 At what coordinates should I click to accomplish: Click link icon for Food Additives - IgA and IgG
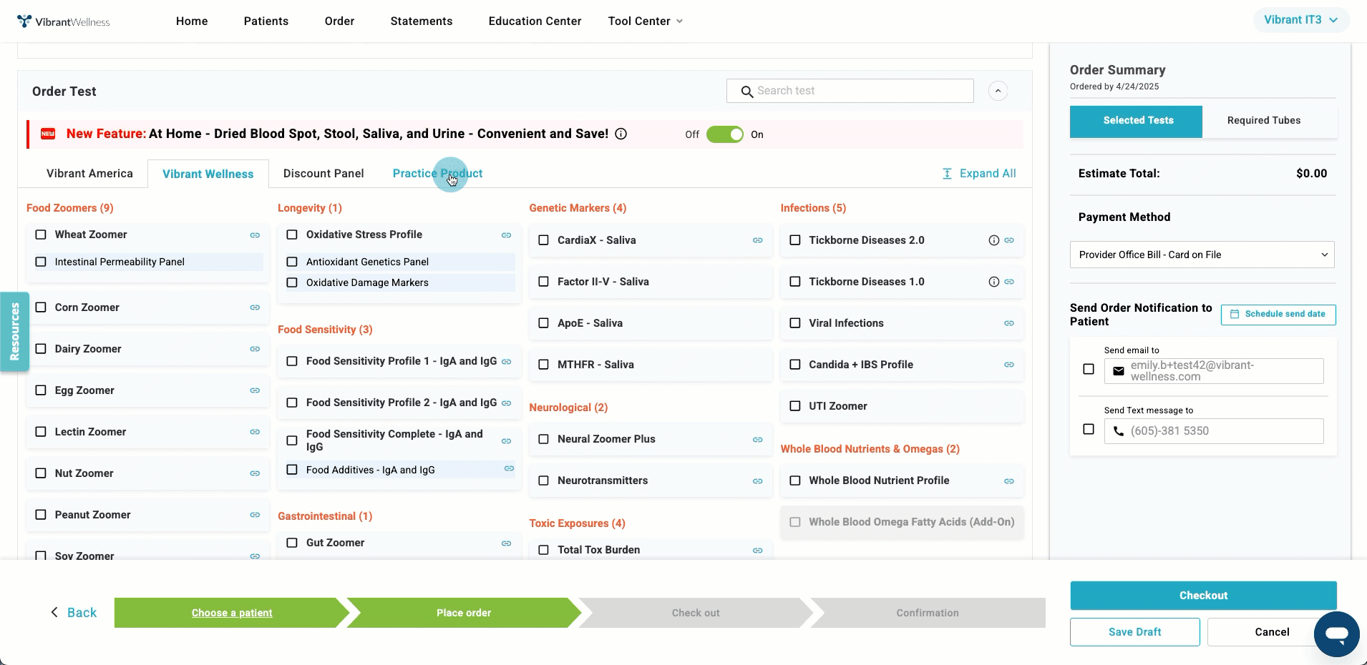click(x=509, y=469)
